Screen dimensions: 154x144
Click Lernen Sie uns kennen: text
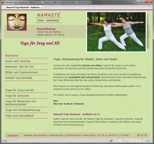coord(49,32)
